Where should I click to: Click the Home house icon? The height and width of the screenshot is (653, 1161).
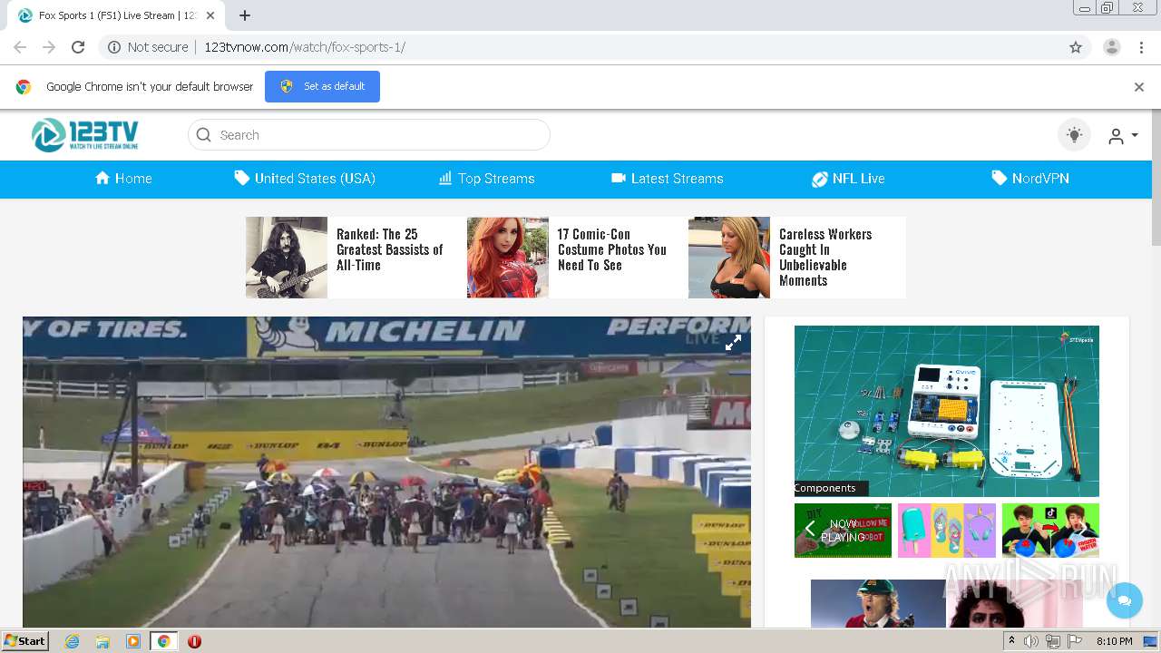[x=102, y=178]
